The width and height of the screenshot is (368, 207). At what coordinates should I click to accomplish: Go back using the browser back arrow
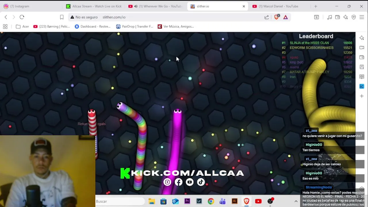coord(6,17)
